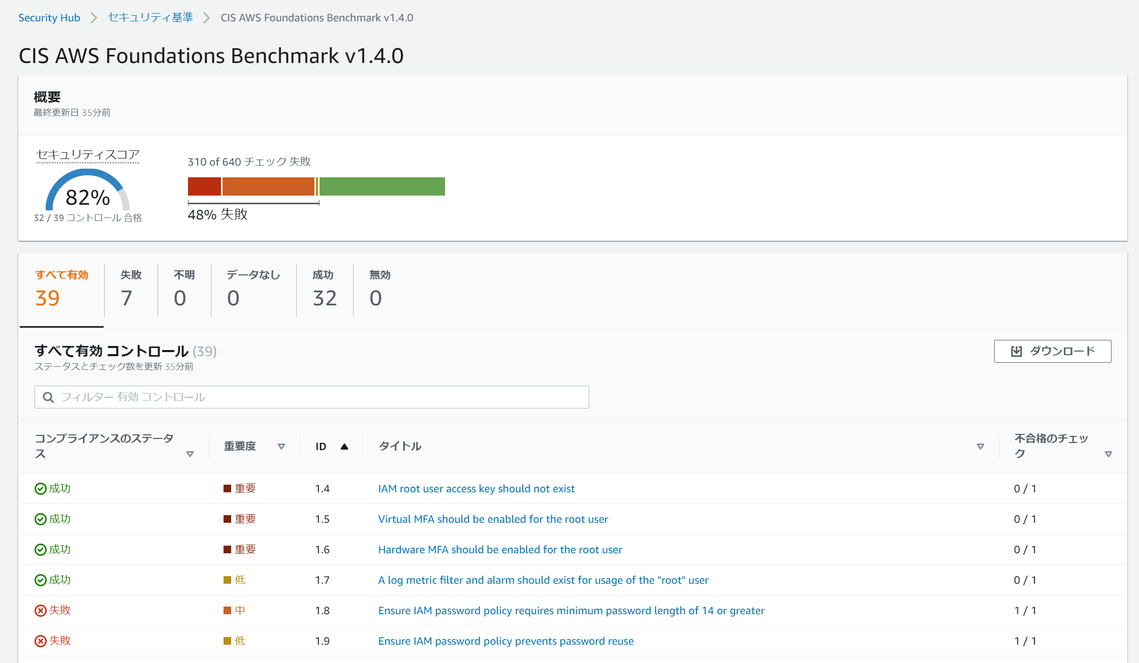Click the orange medium-severity square for control 1.8
Screen dimensions: 1139x663
[x=228, y=611]
